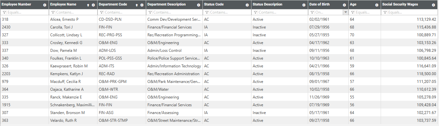The height and width of the screenshot is (126, 439).
Task: Open Employee Name column settings gear
Action: 93,5
